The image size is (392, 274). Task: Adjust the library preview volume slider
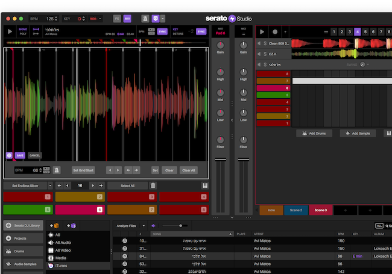coord(175,226)
